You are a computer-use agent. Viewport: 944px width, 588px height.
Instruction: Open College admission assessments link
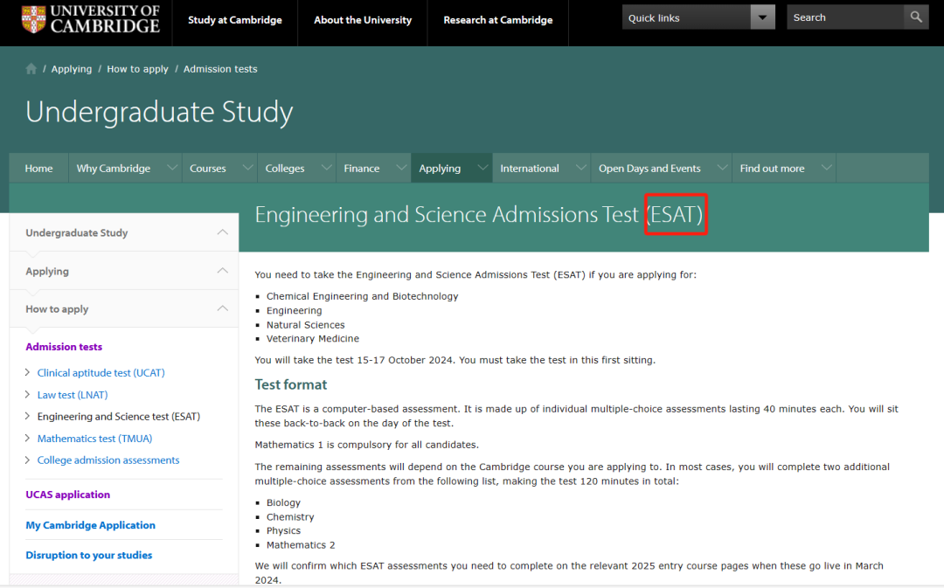[x=108, y=460]
